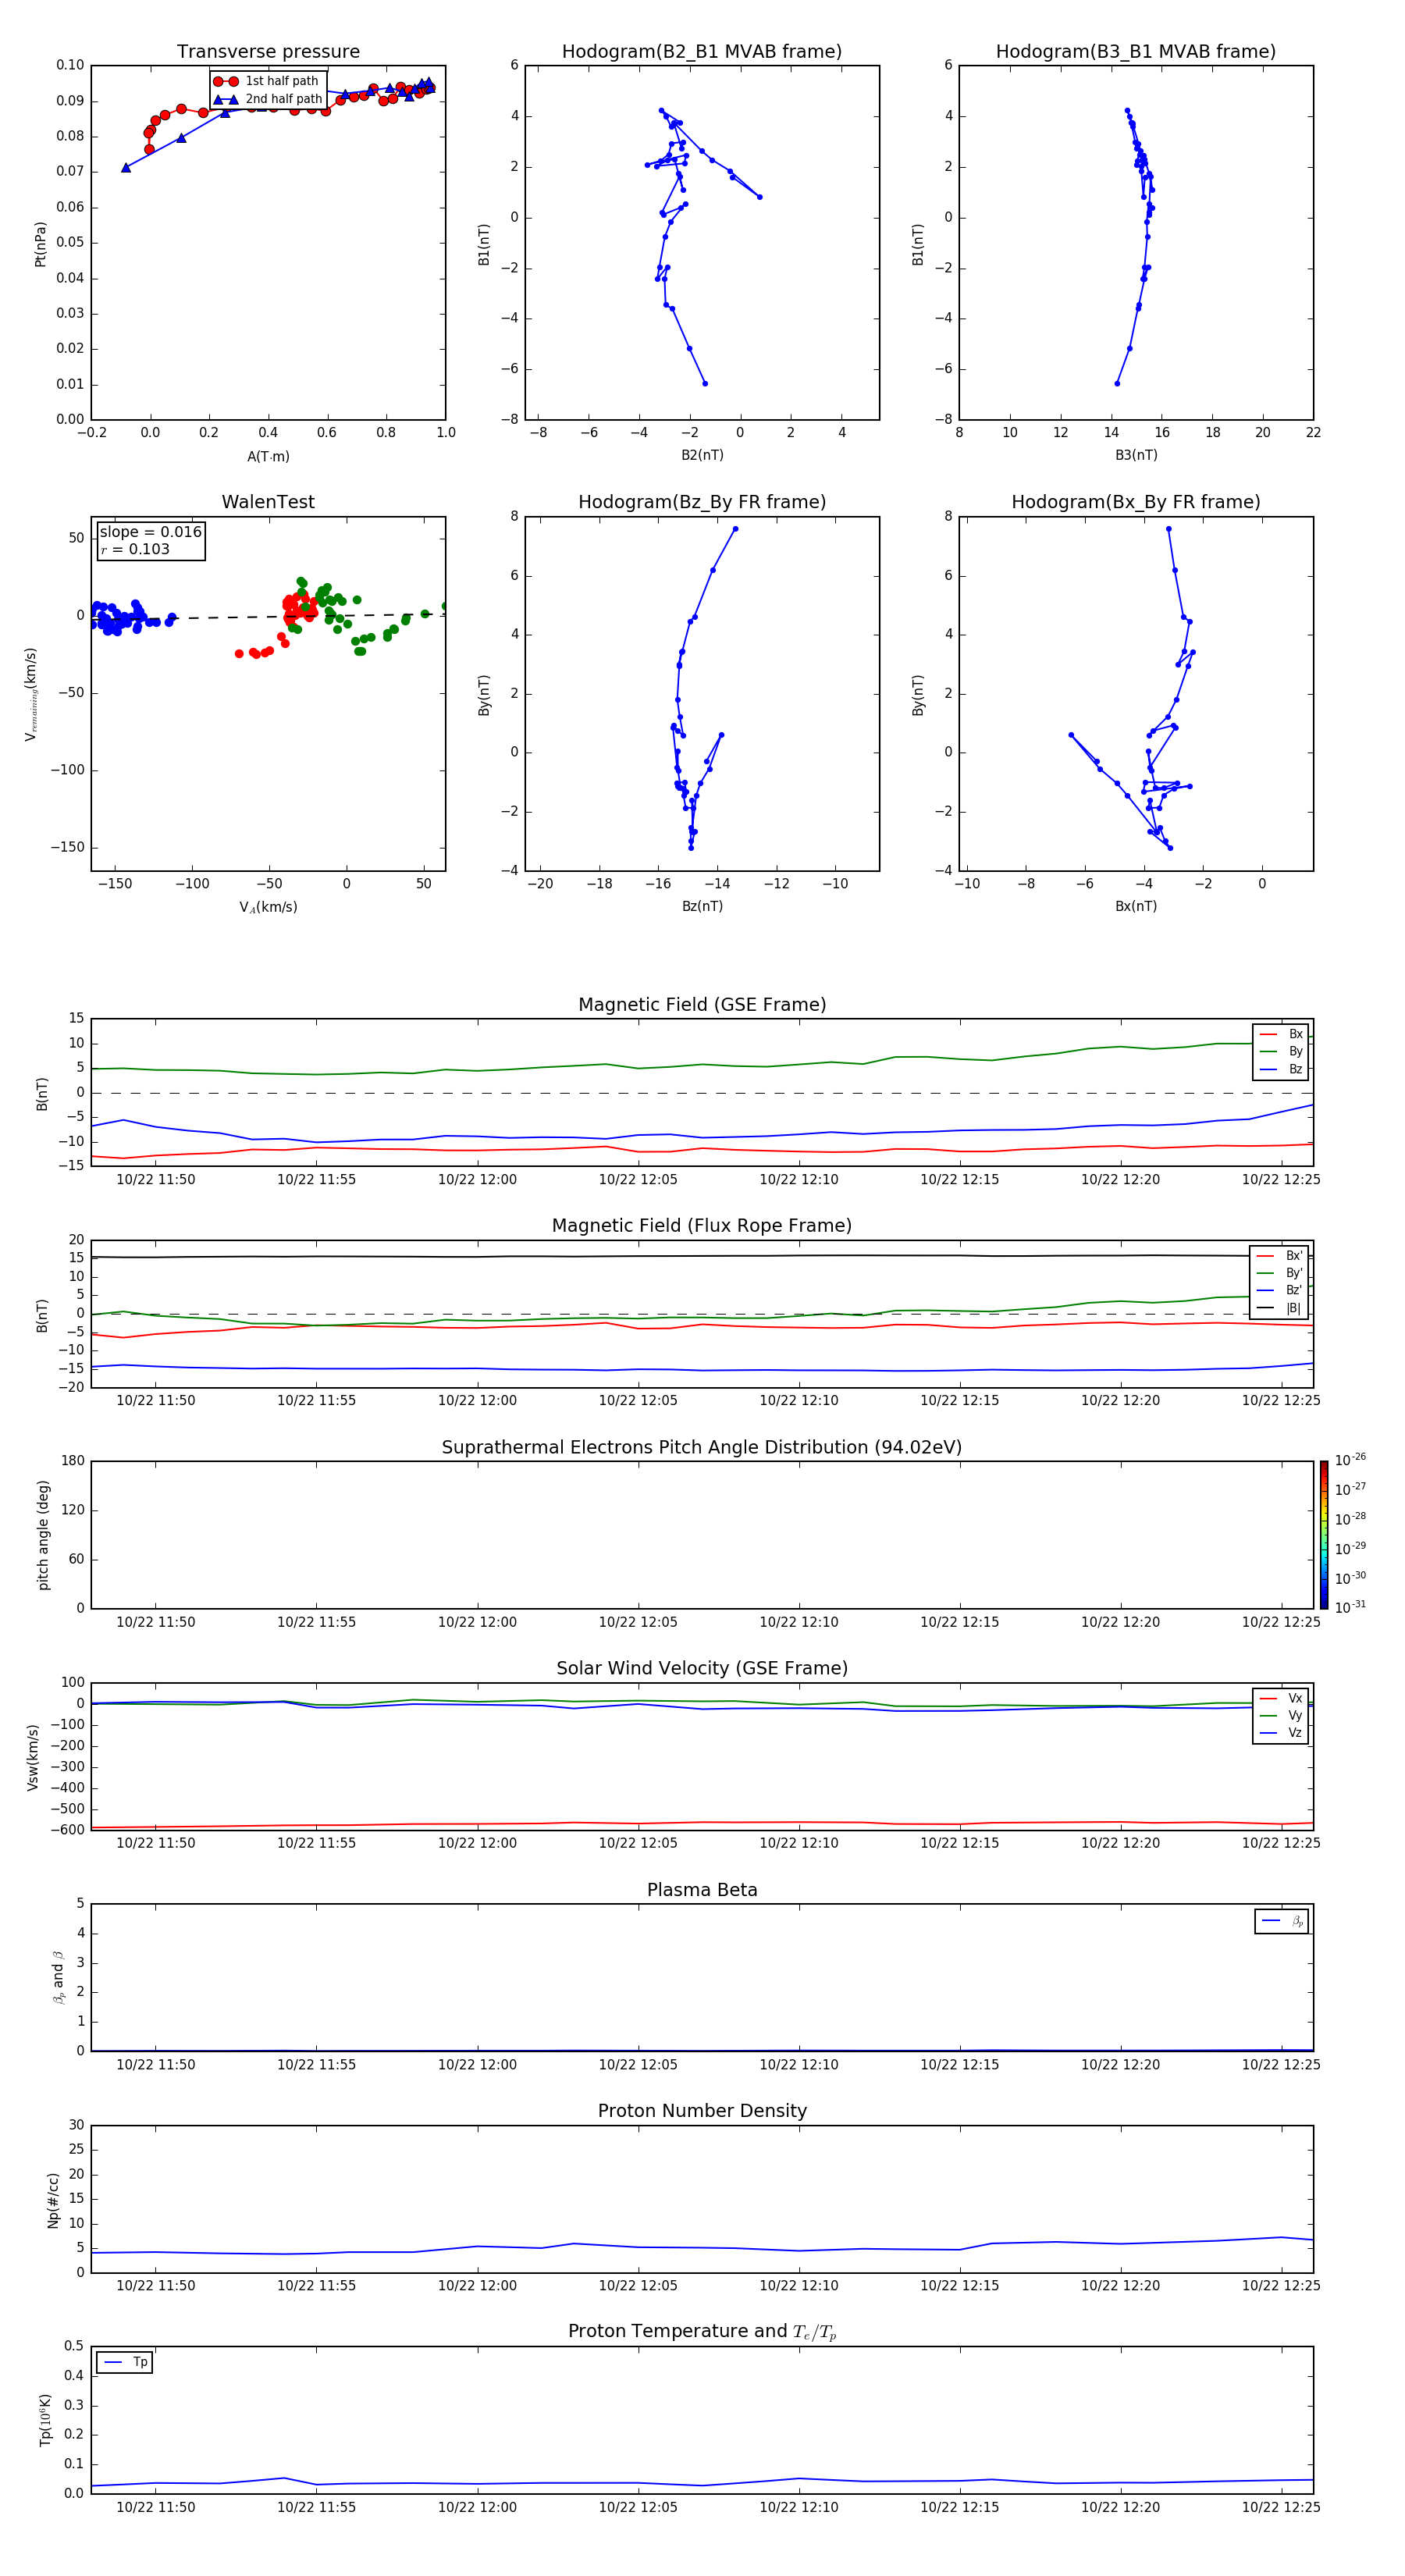Click the WalenTest plot title
The image size is (1405, 2576).
point(268,502)
